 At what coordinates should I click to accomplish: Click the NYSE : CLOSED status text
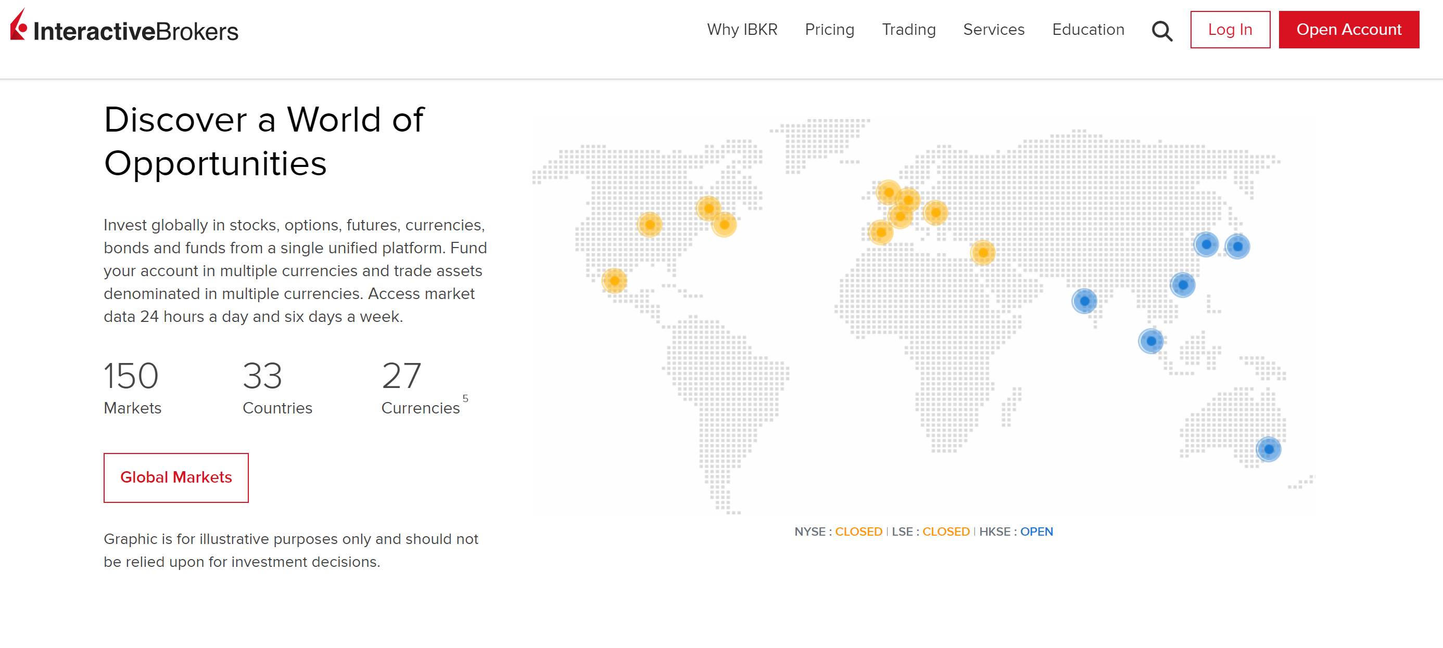point(838,532)
